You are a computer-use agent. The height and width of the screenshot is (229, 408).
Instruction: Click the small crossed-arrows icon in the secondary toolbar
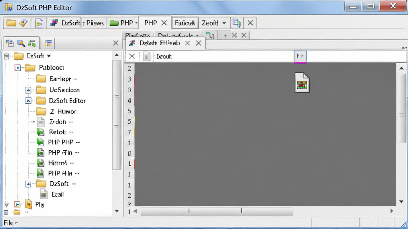coord(234,35)
